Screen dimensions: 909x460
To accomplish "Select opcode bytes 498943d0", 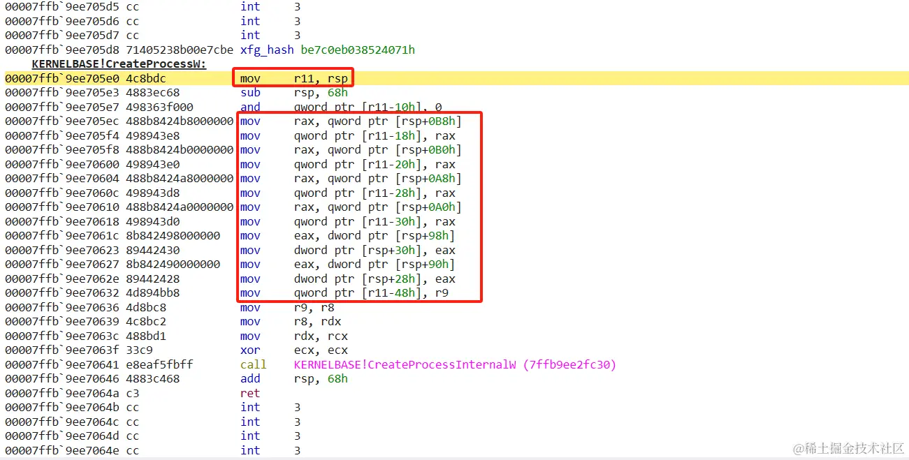I will (152, 221).
